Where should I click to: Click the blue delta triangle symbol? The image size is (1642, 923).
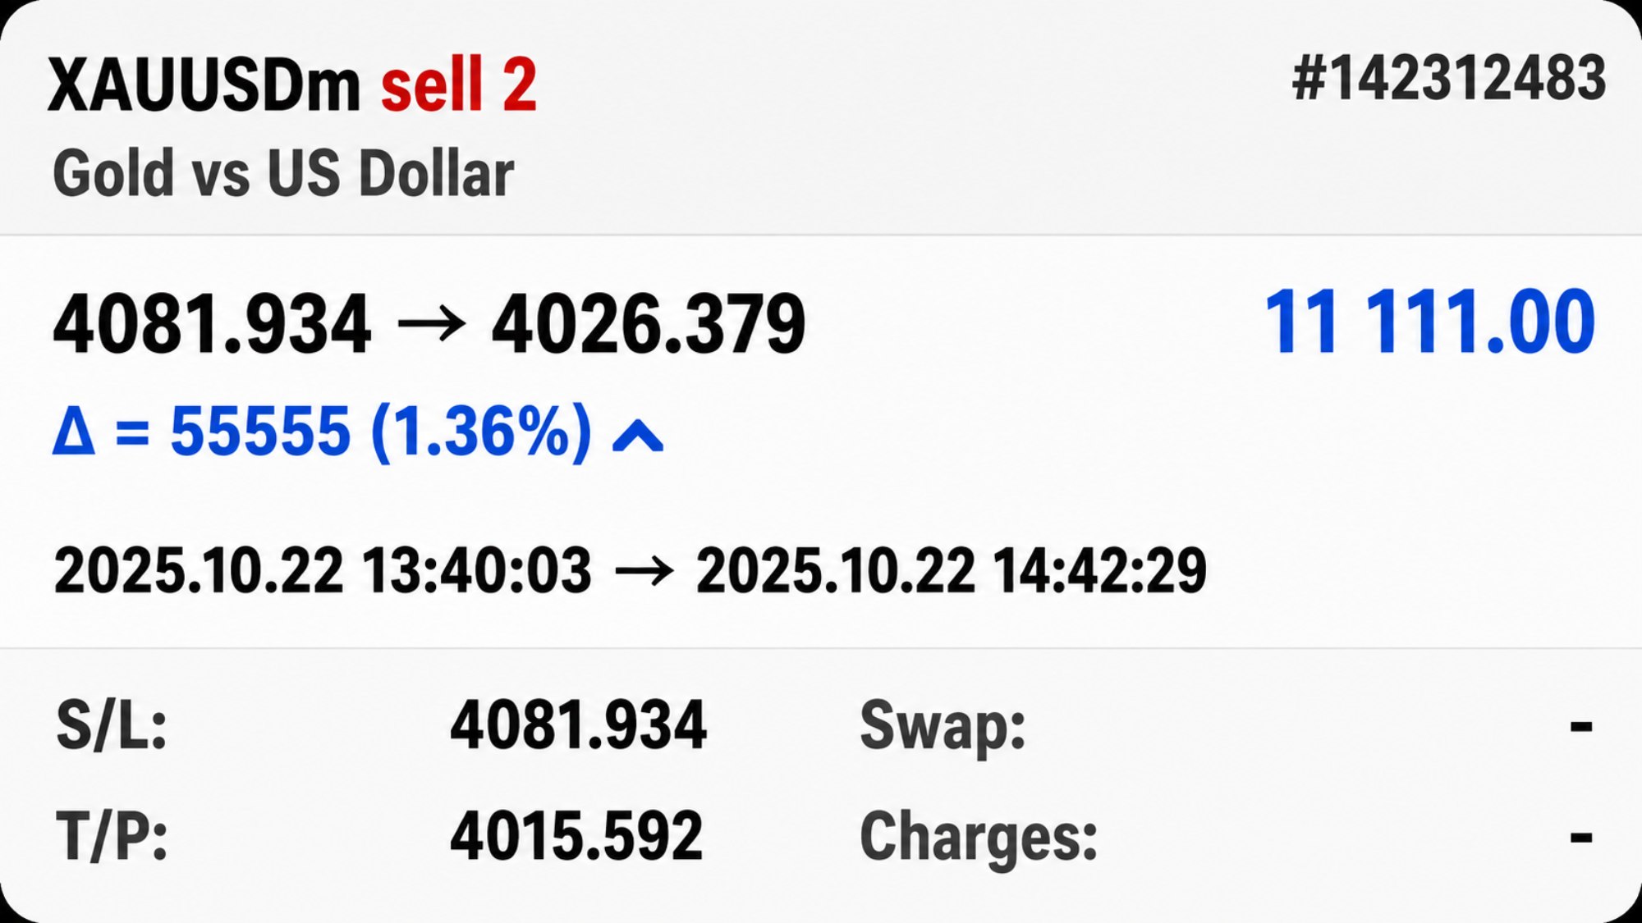(73, 432)
